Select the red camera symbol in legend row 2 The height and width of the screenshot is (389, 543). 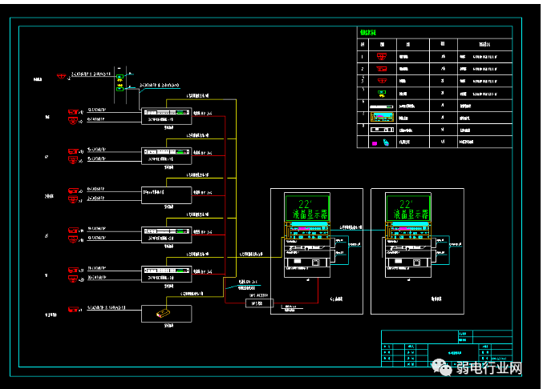point(383,69)
